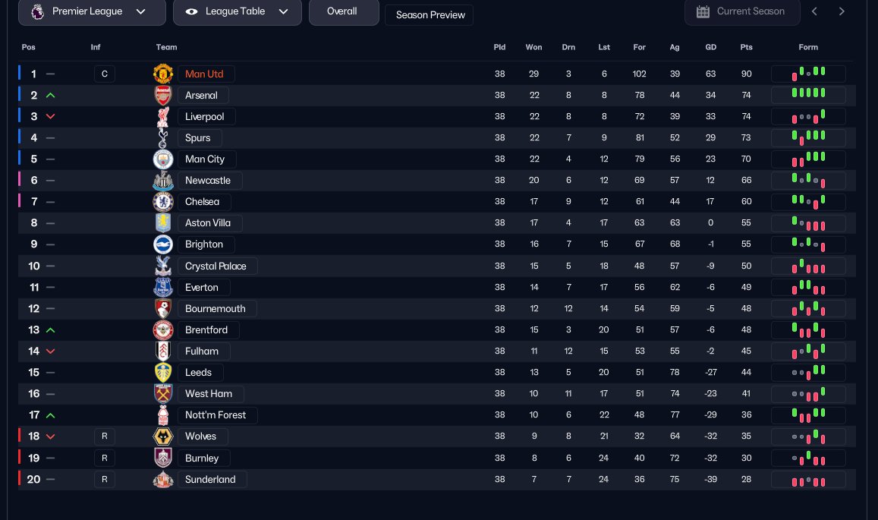Open the Nott'm Forest team link
Image resolution: width=878 pixels, height=520 pixels.
[x=216, y=415]
